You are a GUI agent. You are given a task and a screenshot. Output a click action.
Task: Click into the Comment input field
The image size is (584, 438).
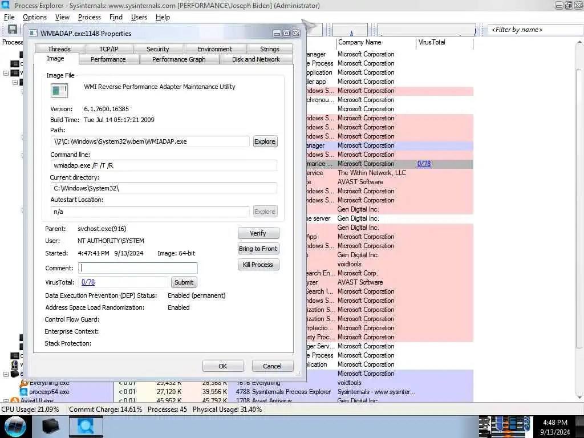(138, 268)
